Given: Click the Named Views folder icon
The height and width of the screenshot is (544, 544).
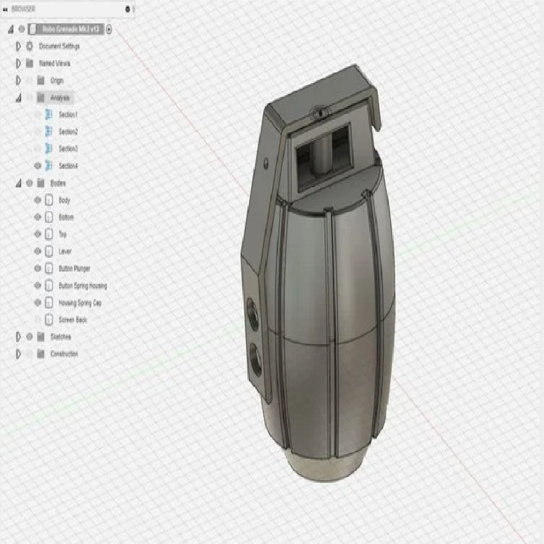Looking at the screenshot, I should coord(29,63).
